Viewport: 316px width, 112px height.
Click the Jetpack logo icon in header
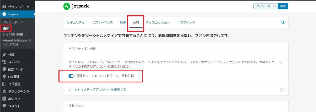coord(67,6)
